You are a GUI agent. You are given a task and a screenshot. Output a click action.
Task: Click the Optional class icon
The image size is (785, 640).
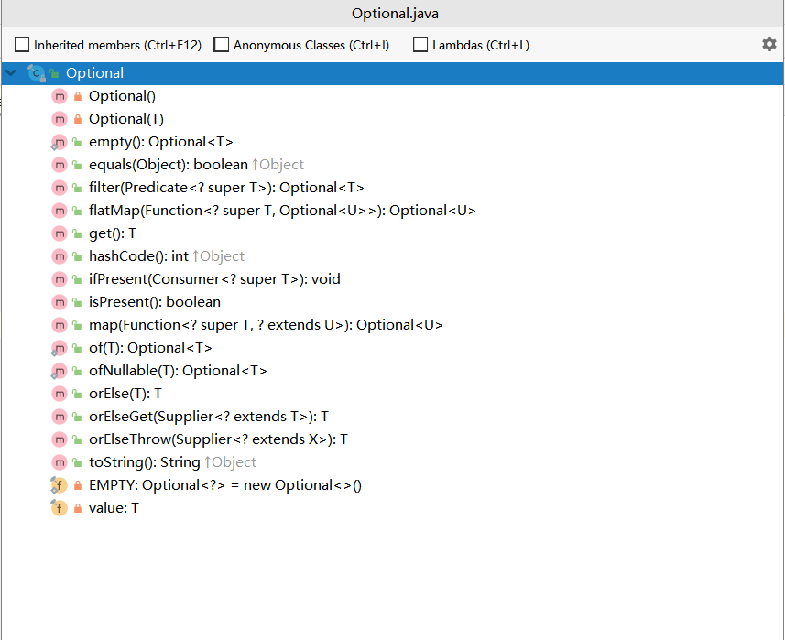click(36, 73)
